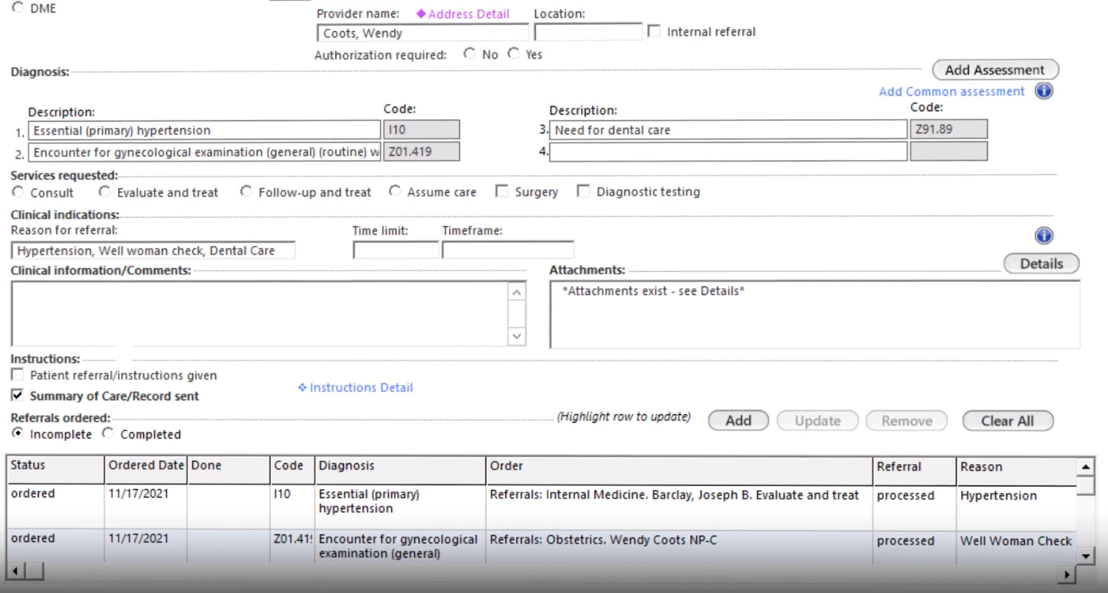Check the Diagnostic testing checkbox
1108x593 pixels.
(583, 191)
